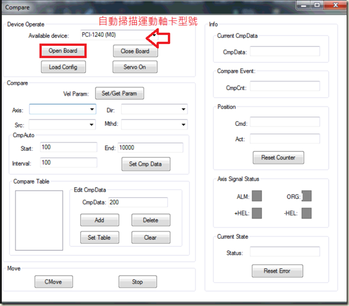Click the ORG signal indicator
The image size is (349, 306).
306,196
